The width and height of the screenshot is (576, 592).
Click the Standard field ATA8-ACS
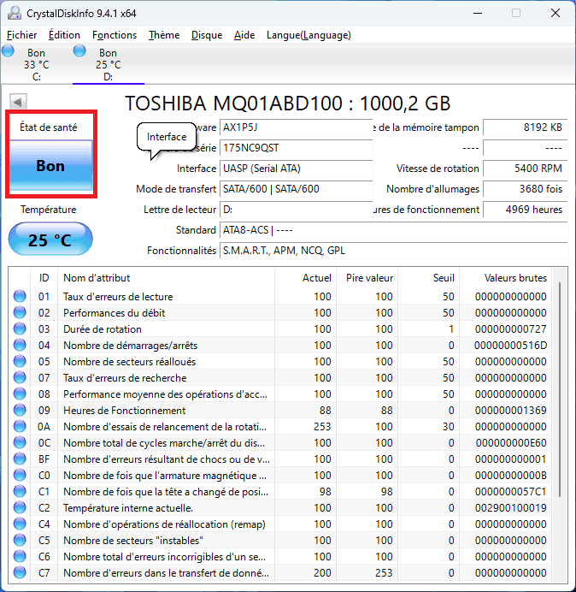pyautogui.click(x=393, y=230)
